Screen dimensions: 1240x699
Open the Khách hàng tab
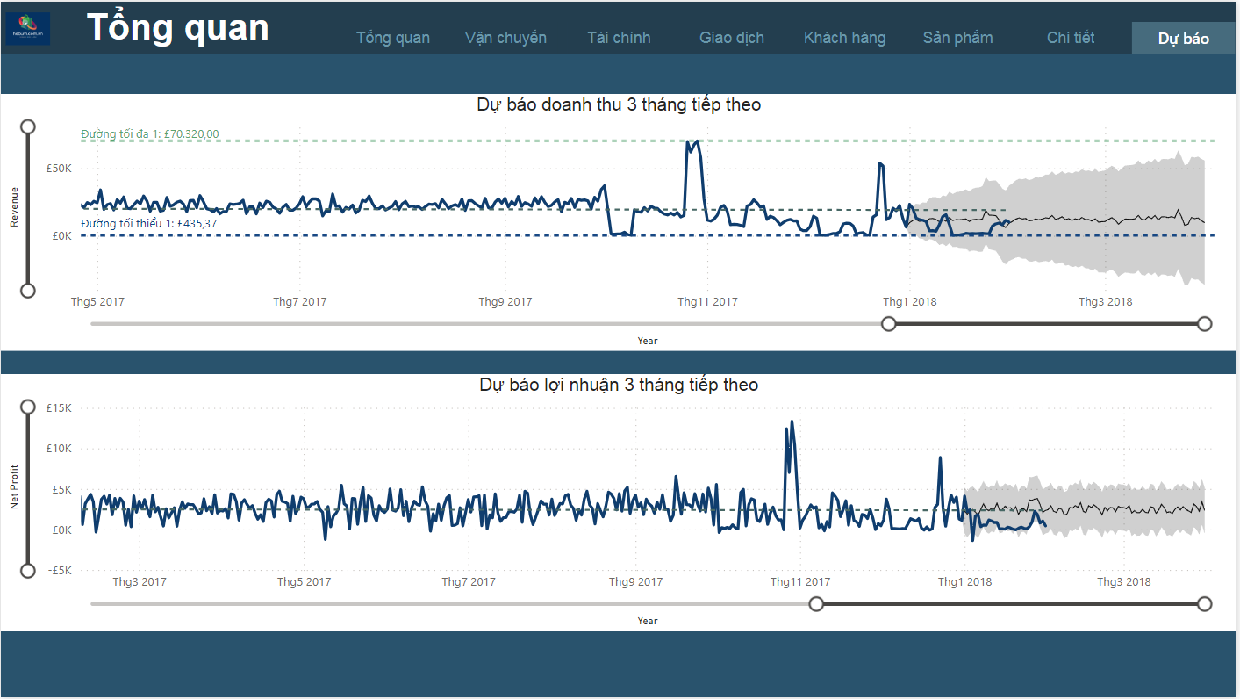point(844,38)
